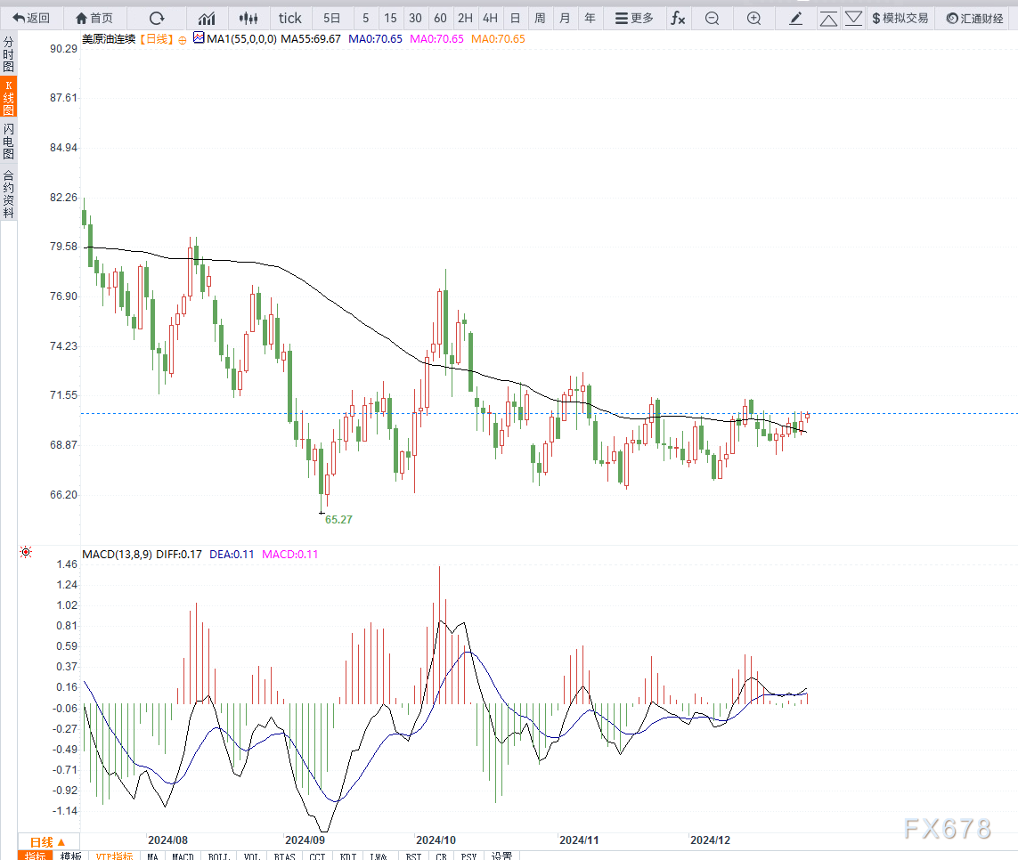This screenshot has width=1018, height=860.
Task: Click the 模拟交易 button
Action: (900, 18)
